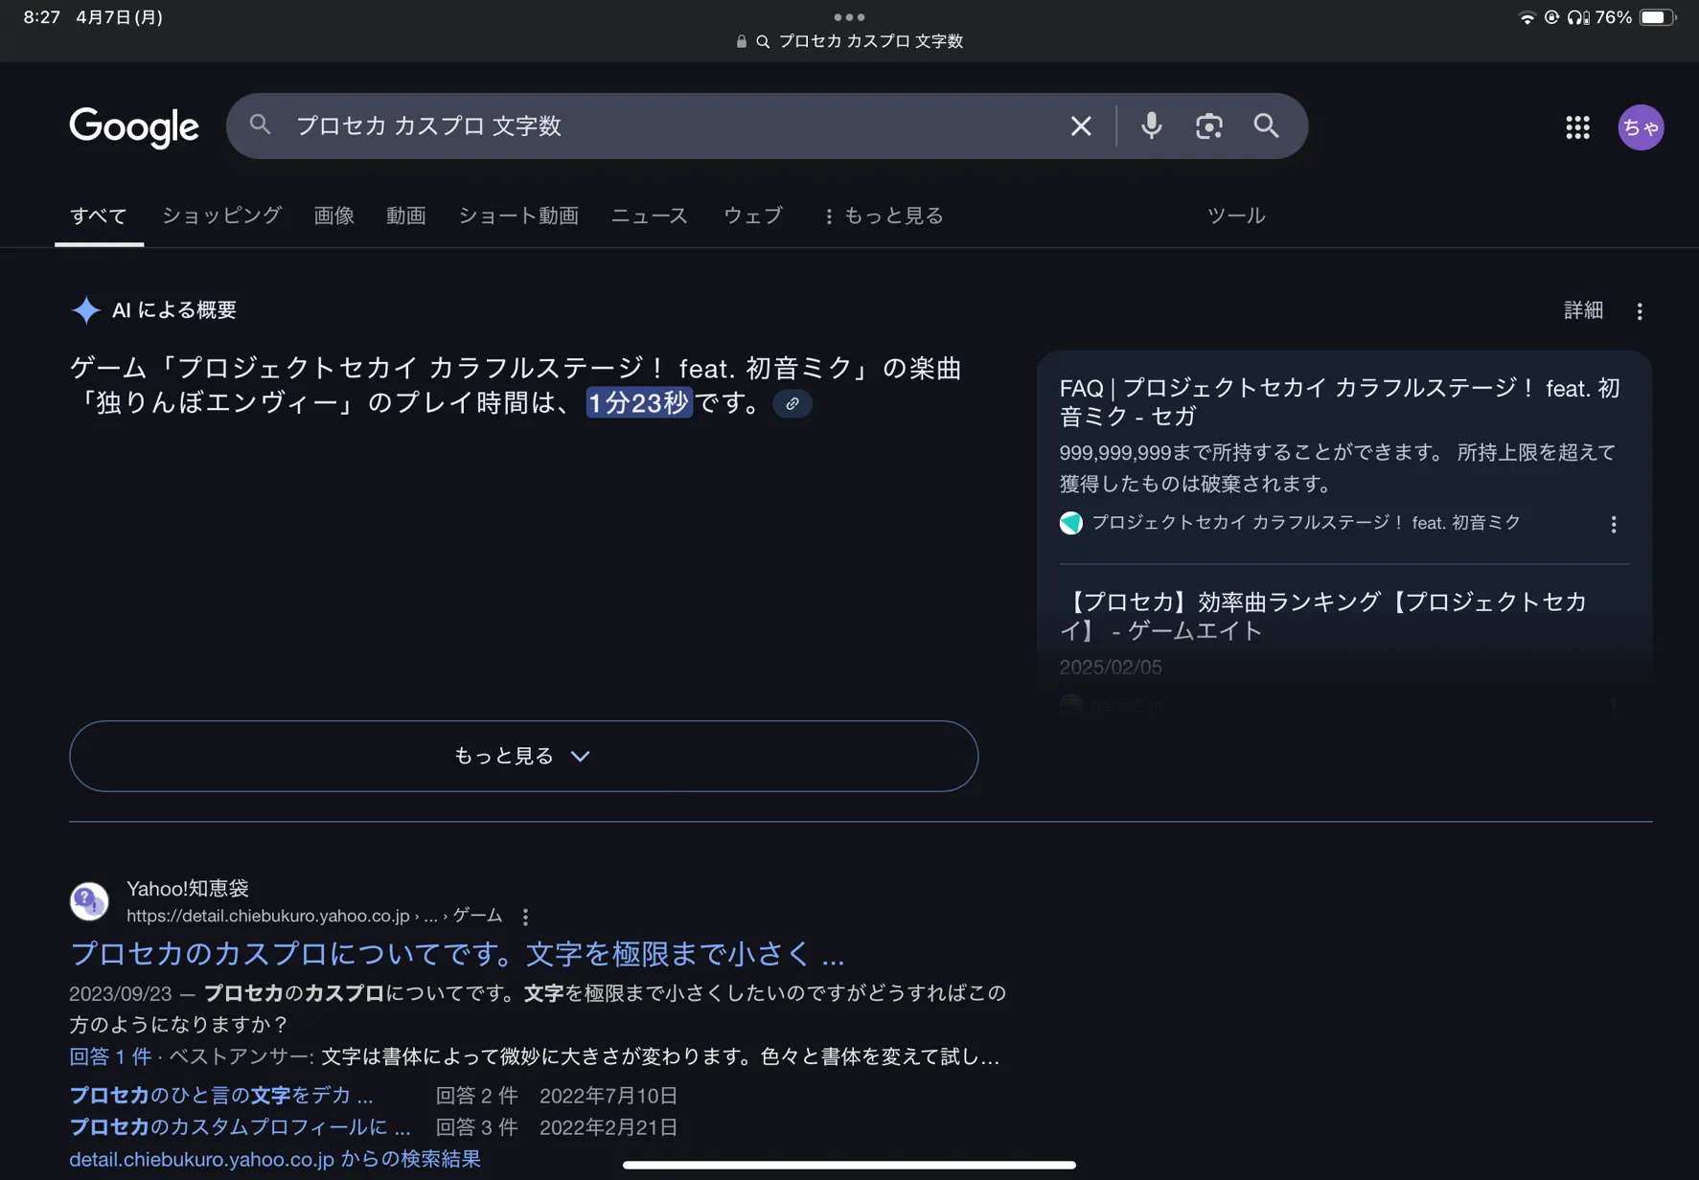
Task: Open options for the セガ FAQ source
Action: 1614,524
